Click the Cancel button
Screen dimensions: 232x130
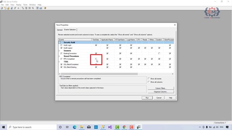coord(159,98)
